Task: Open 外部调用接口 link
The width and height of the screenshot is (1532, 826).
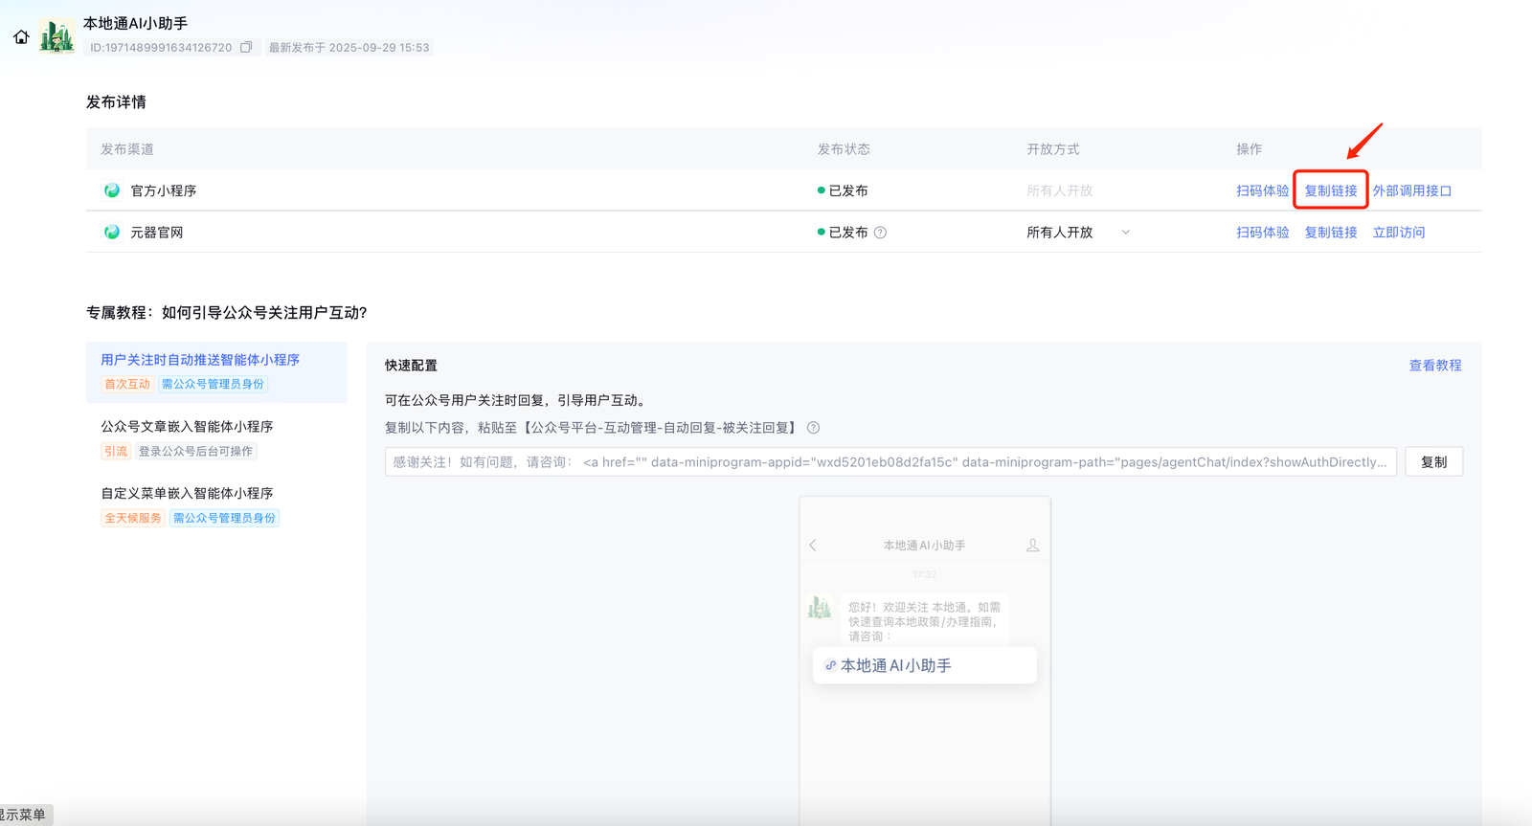Action: pyautogui.click(x=1411, y=190)
